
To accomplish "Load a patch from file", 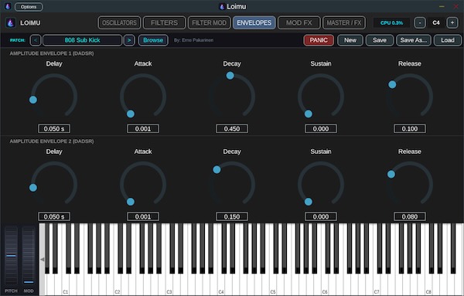I will point(448,40).
